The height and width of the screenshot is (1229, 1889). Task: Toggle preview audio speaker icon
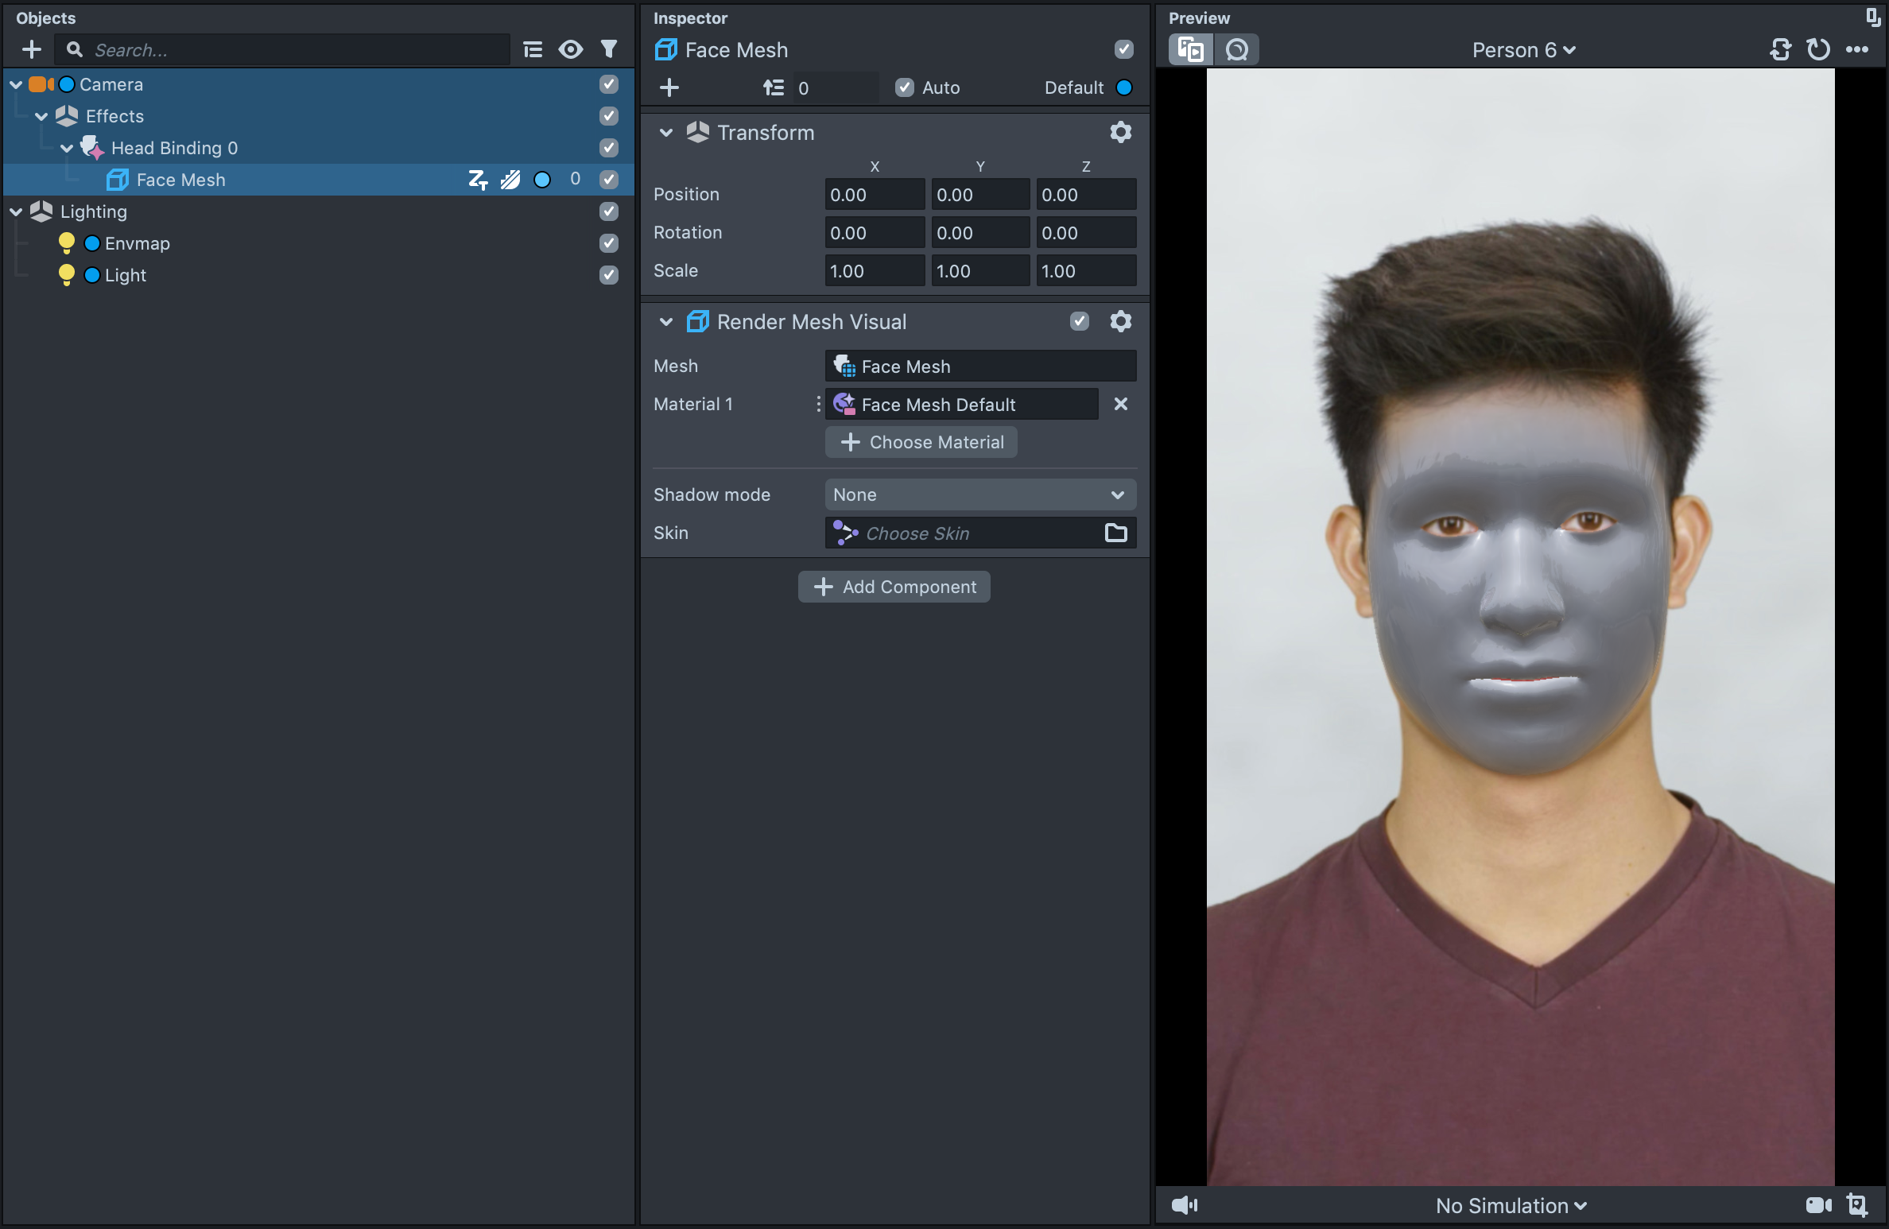(1185, 1205)
